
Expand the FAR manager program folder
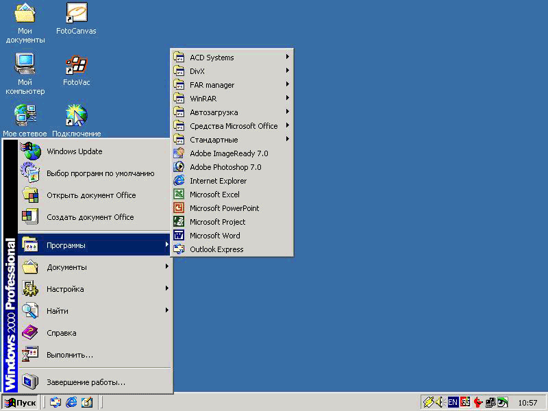click(x=232, y=85)
